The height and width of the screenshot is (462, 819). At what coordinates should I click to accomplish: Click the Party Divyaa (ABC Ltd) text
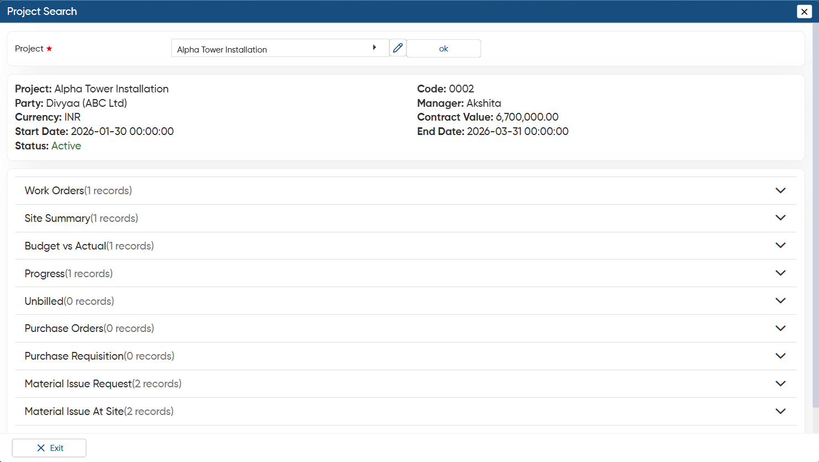pyautogui.click(x=71, y=103)
